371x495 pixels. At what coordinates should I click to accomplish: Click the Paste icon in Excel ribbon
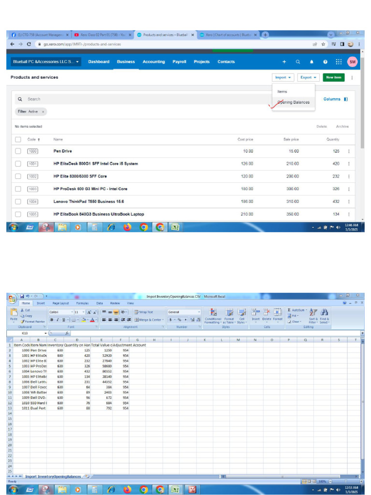[14, 312]
